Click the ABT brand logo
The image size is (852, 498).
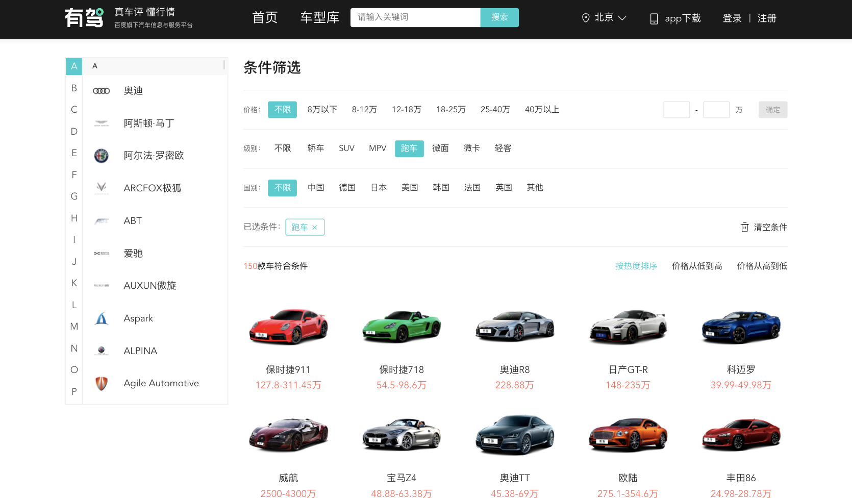click(102, 221)
